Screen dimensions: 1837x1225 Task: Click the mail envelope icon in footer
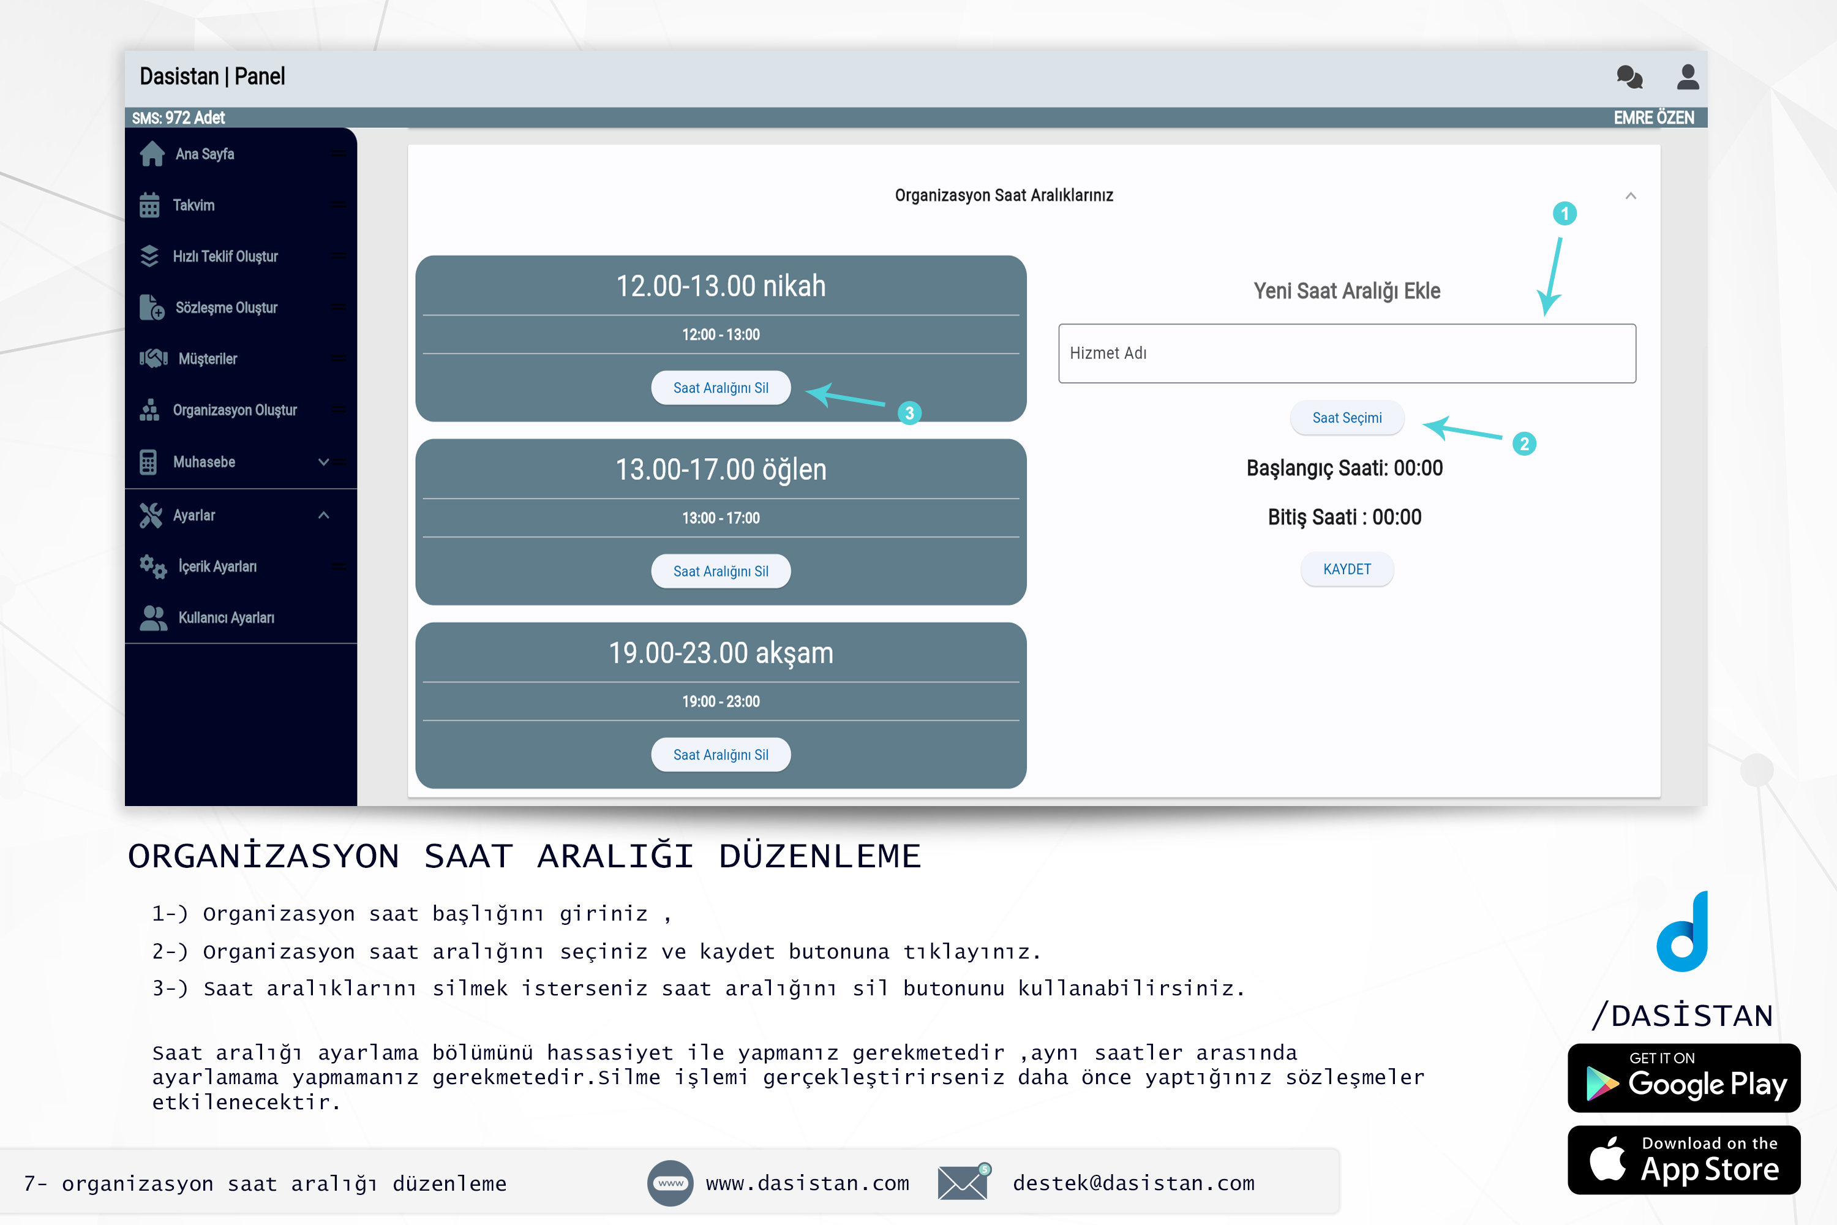964,1182
